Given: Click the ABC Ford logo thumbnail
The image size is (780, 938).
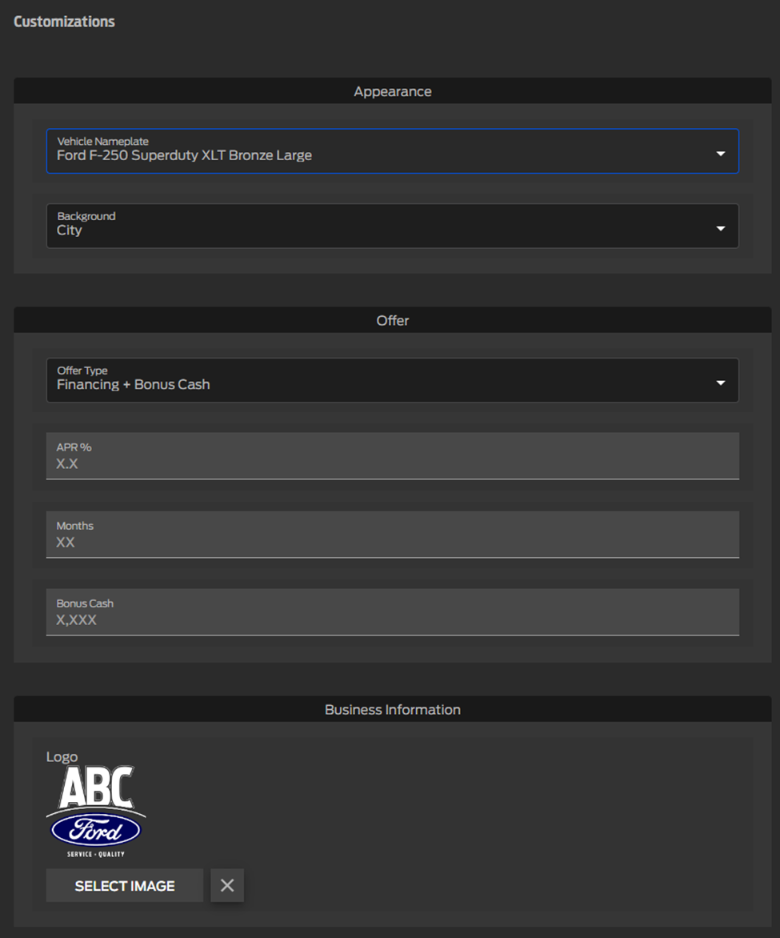Looking at the screenshot, I should (96, 812).
